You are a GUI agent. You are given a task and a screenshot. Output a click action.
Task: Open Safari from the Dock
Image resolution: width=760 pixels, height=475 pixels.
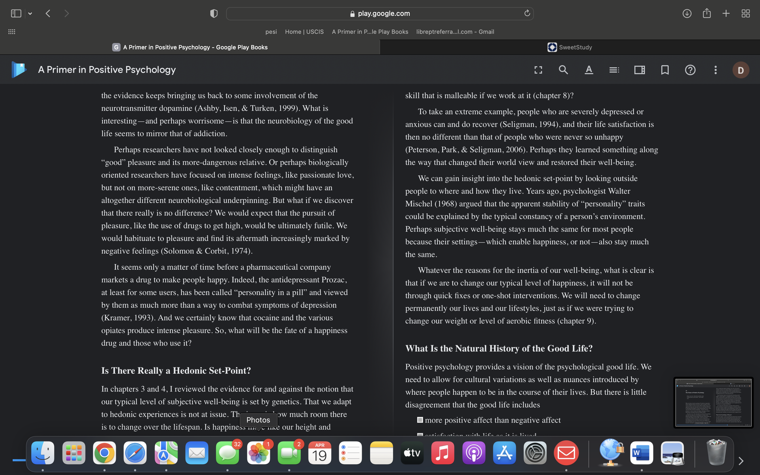click(135, 453)
